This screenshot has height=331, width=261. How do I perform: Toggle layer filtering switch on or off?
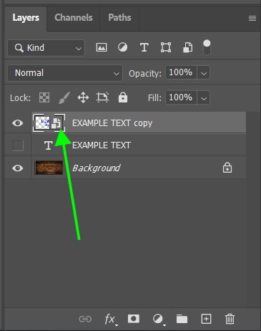tap(207, 47)
